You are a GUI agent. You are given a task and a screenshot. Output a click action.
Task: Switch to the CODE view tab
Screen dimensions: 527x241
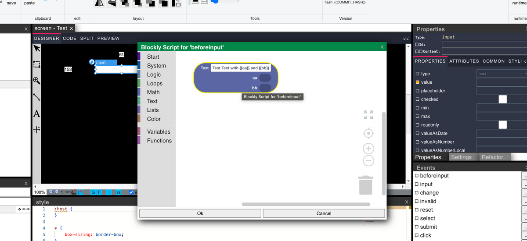coord(69,39)
